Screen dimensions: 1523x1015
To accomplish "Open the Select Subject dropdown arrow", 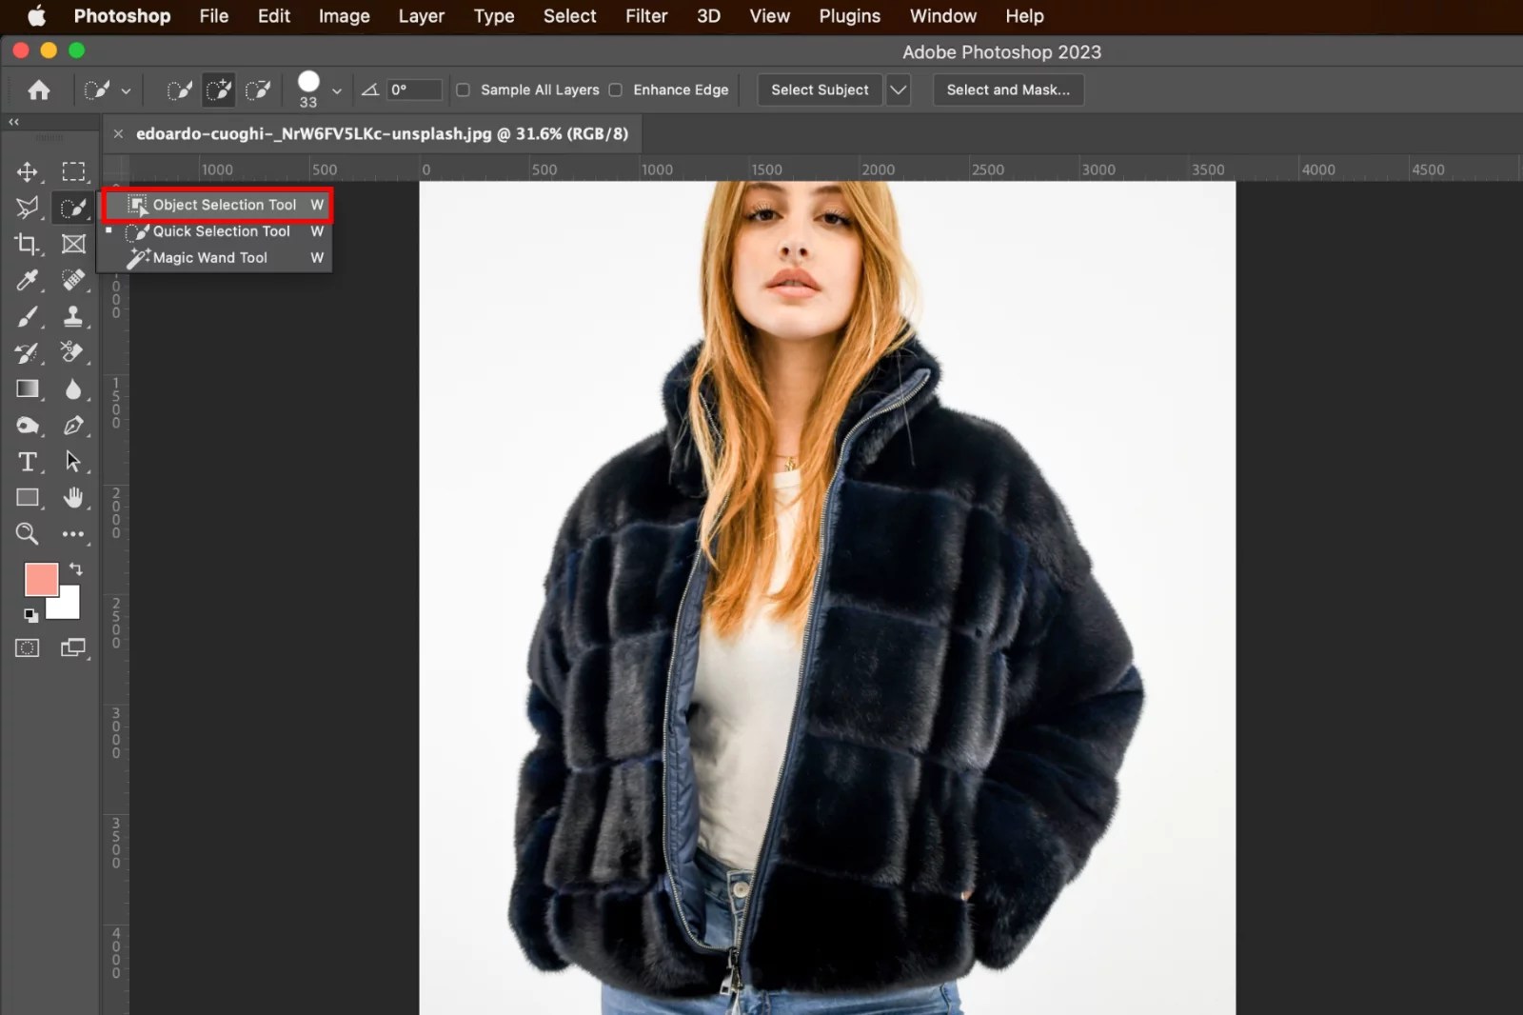I will tap(897, 90).
